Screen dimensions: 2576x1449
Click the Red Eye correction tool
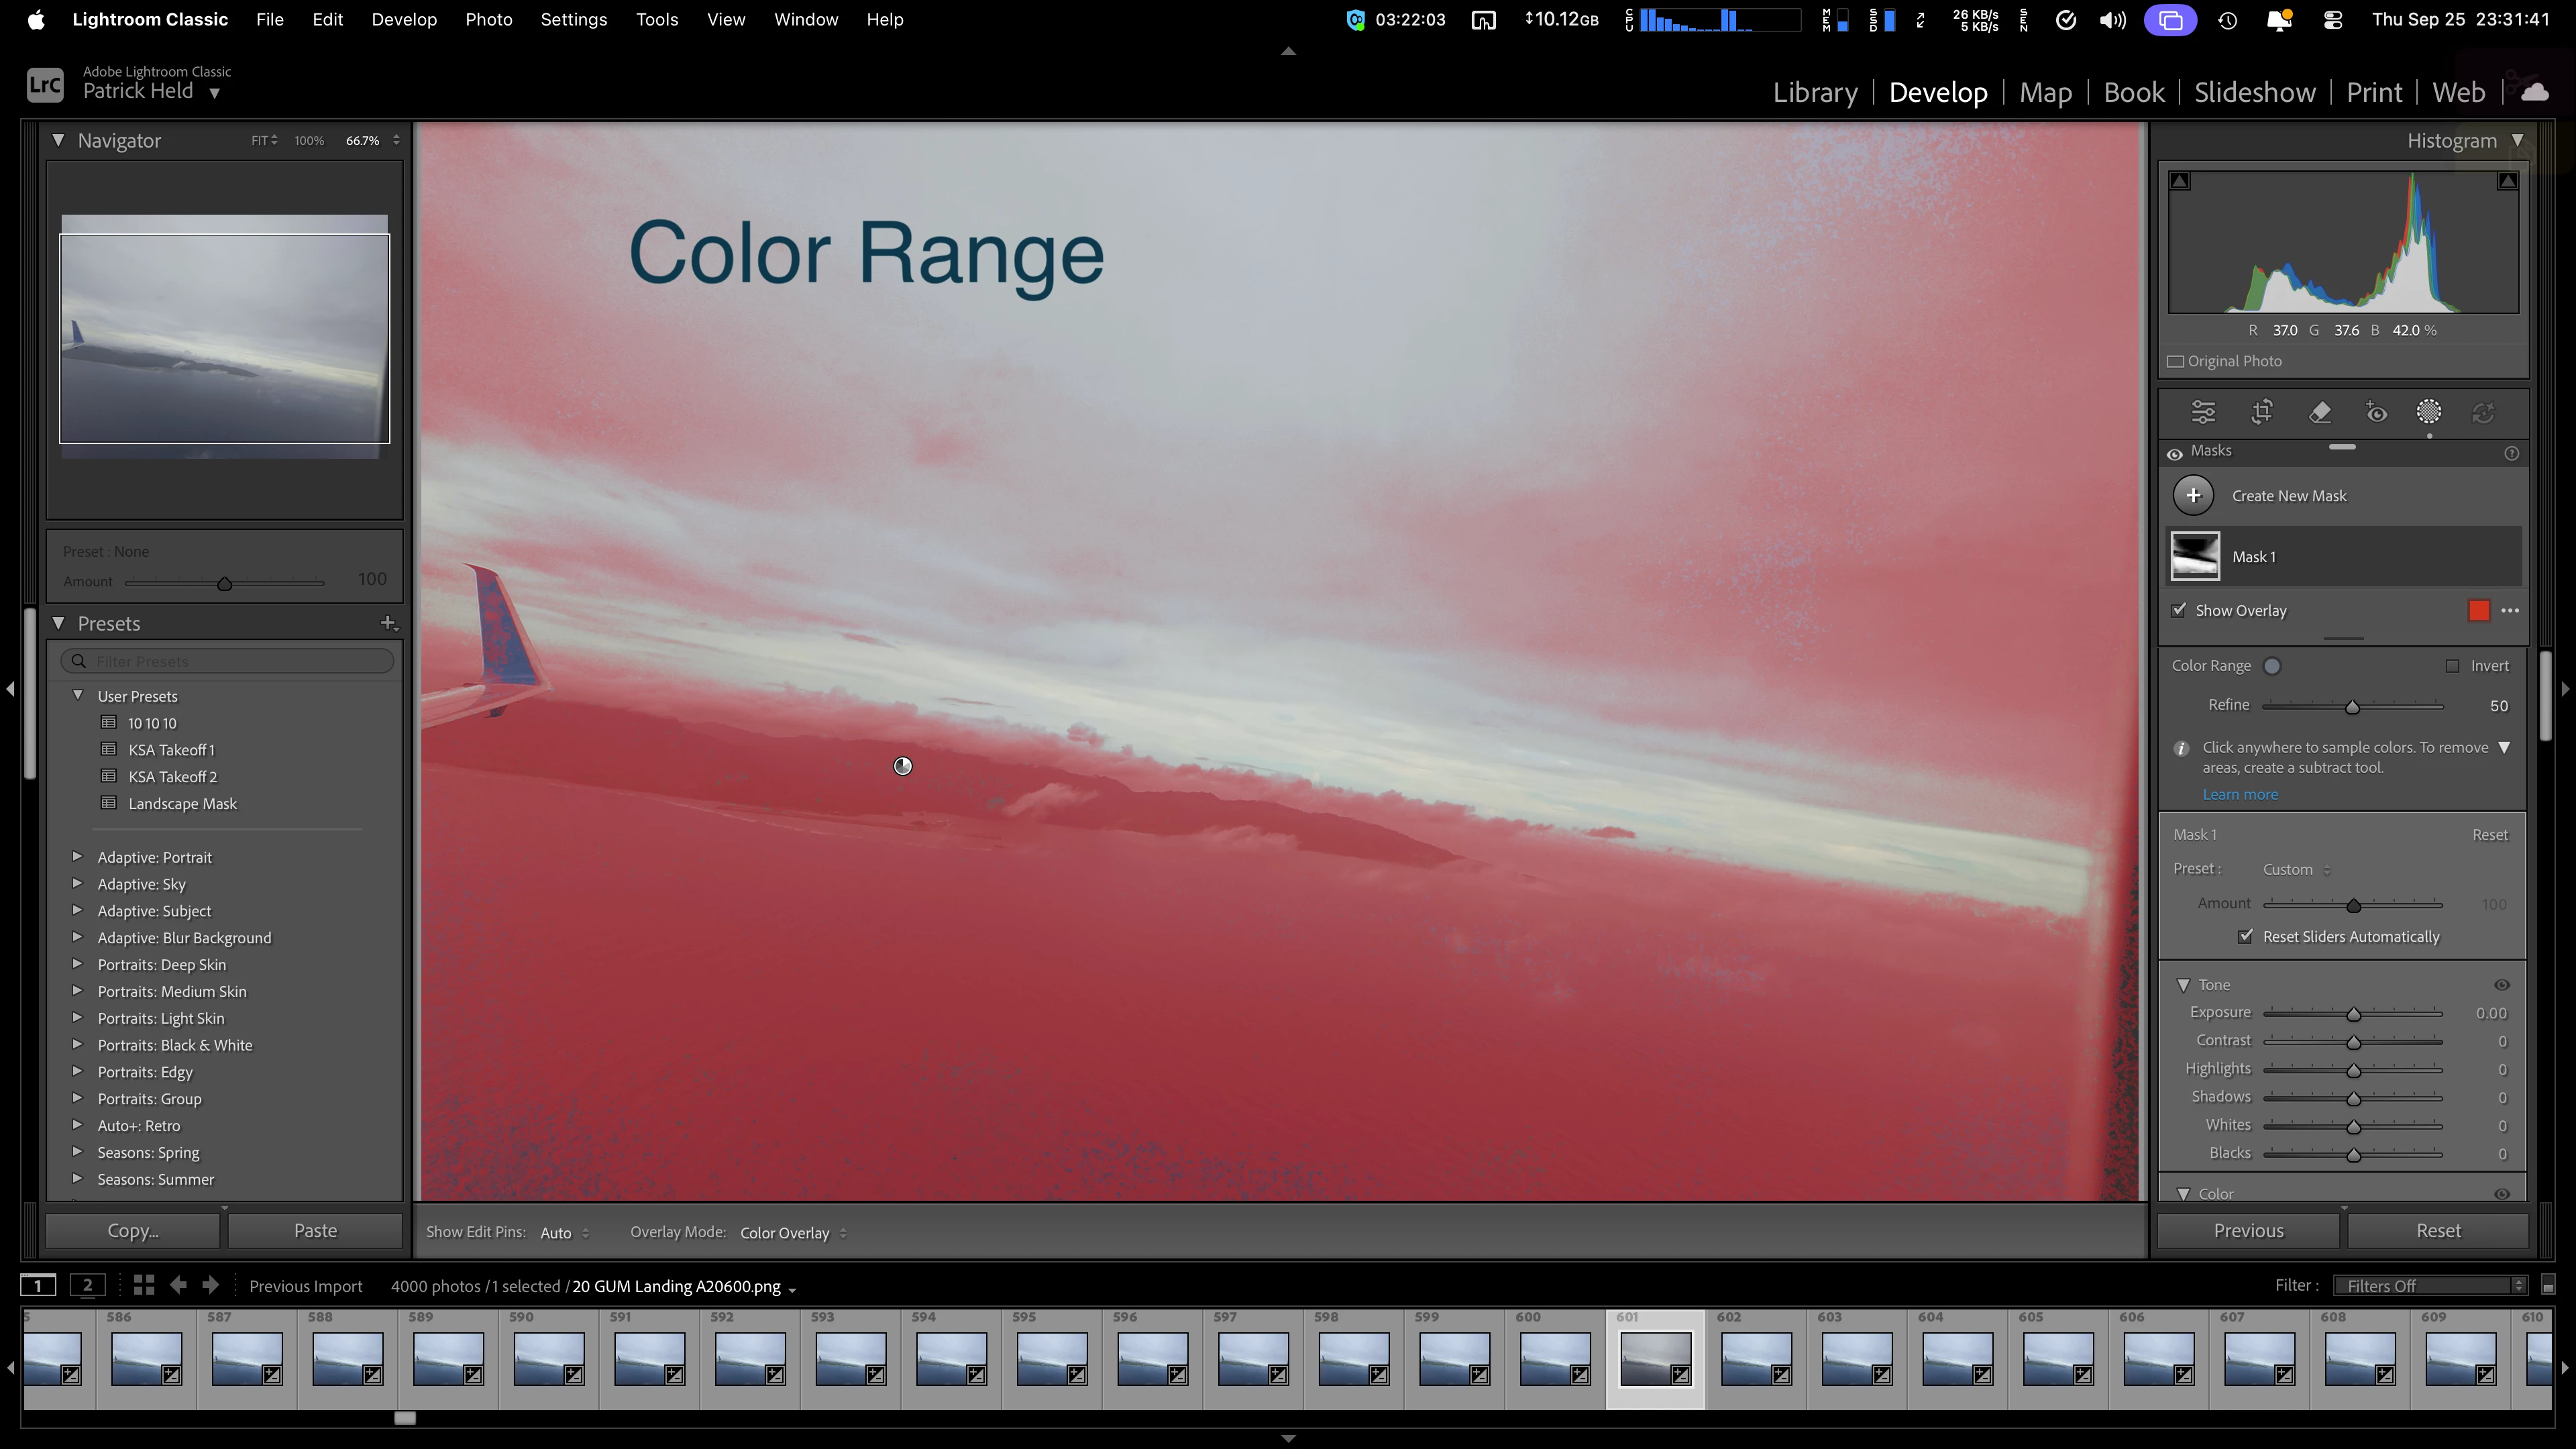(x=2376, y=412)
